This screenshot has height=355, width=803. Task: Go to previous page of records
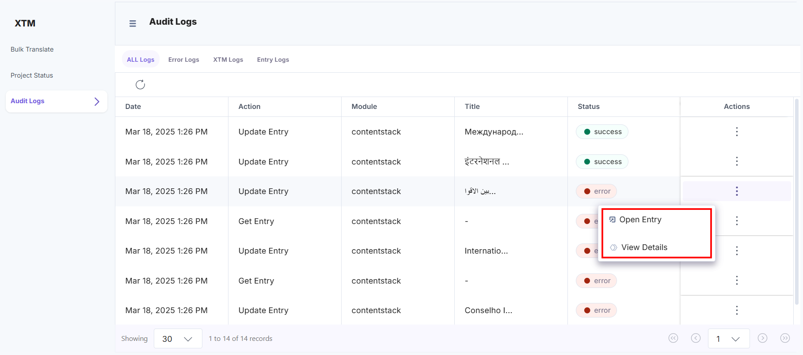696,338
